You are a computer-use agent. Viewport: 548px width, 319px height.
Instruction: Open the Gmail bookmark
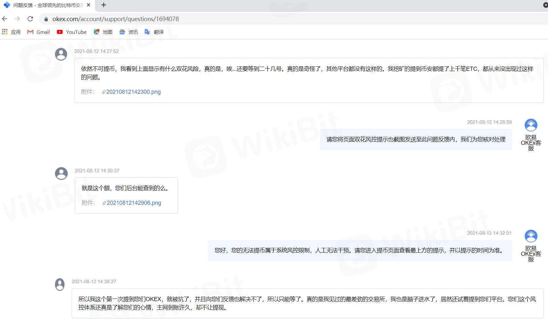pyautogui.click(x=39, y=32)
